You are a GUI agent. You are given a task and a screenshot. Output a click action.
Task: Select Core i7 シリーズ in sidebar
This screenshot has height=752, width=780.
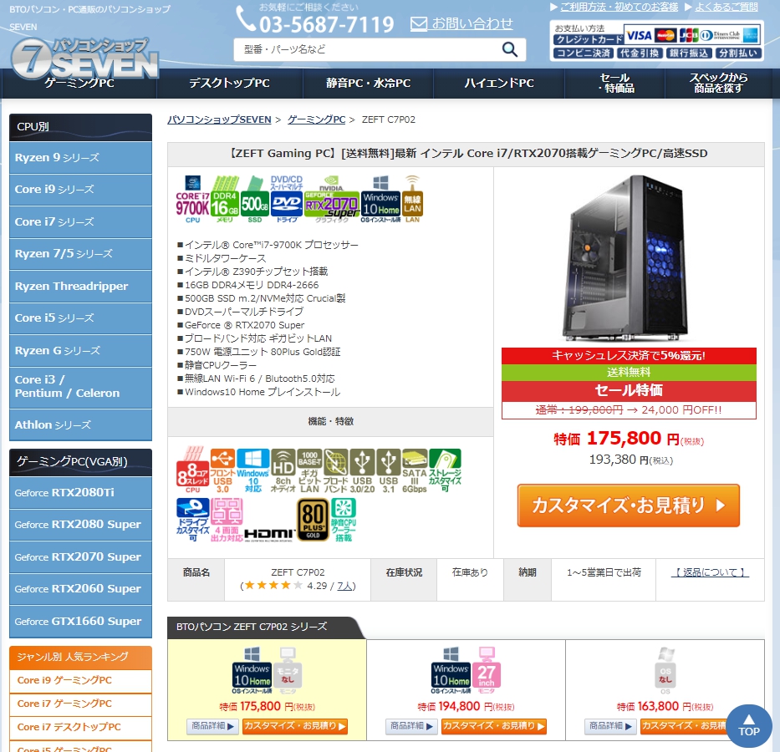pyautogui.click(x=80, y=221)
